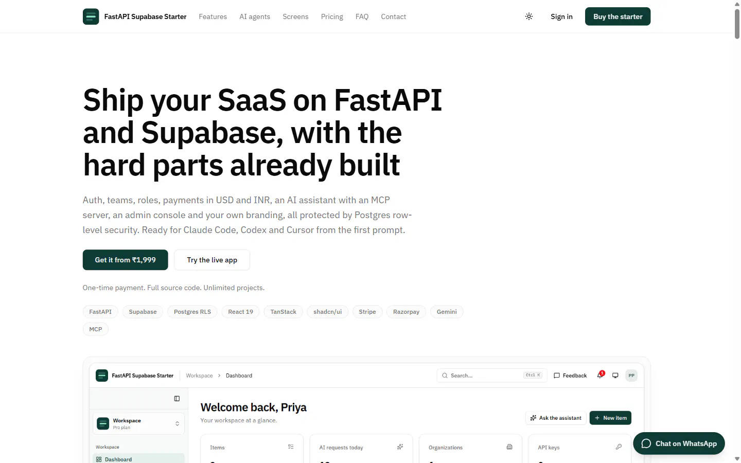The width and height of the screenshot is (741, 463).
Task: Open the Features nav link
Action: [213, 16]
